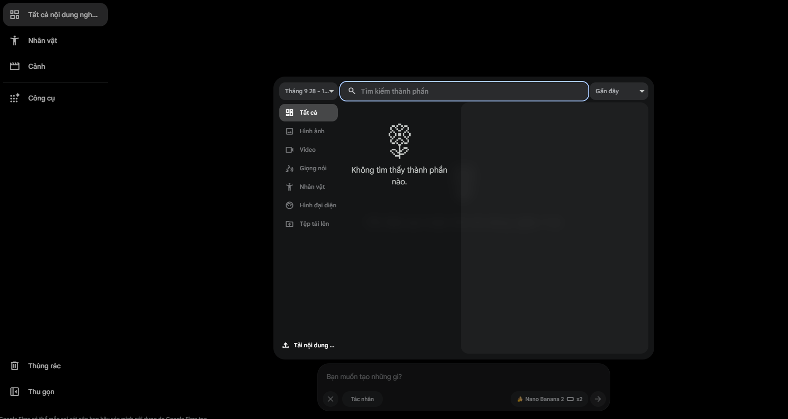The image size is (788, 419).
Task: Click the Tất cả grid icon in the picker
Action: [290, 113]
